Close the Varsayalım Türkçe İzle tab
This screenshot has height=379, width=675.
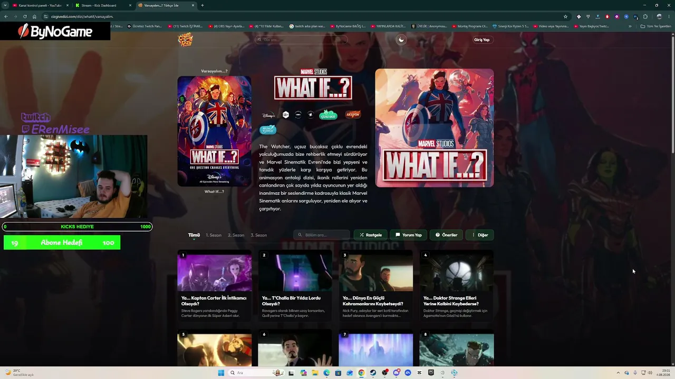193,5
